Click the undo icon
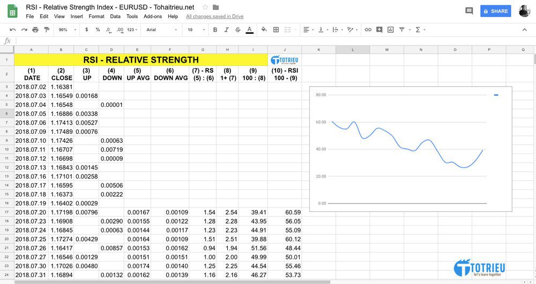 click(13, 29)
